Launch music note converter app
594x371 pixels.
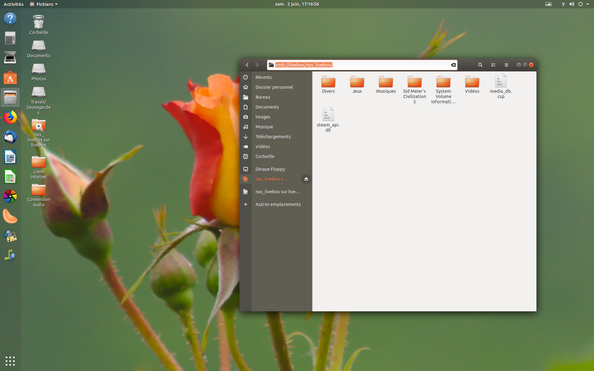[x=10, y=256]
